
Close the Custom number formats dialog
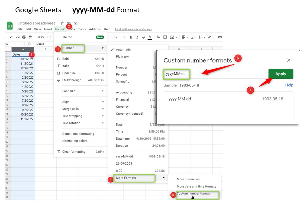pyautogui.click(x=289, y=60)
